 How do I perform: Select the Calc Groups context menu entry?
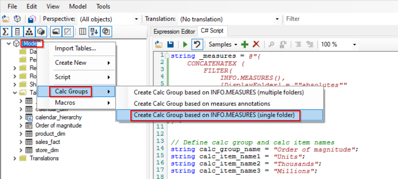point(76,92)
